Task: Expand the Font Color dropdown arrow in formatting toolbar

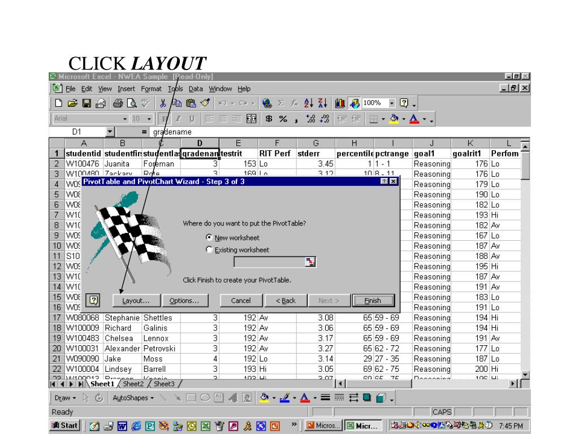Action: pos(424,119)
